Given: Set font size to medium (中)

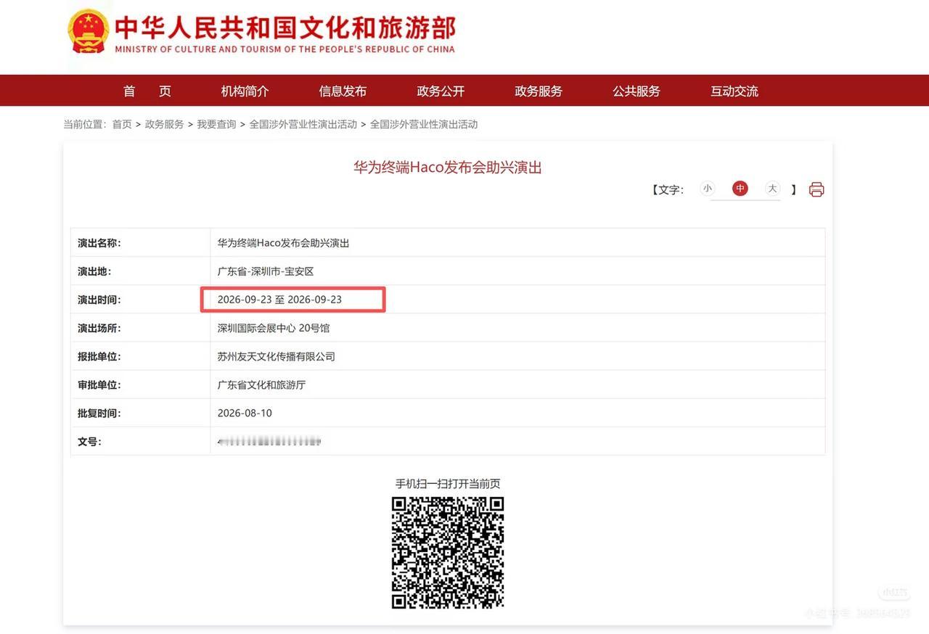Looking at the screenshot, I should [740, 189].
